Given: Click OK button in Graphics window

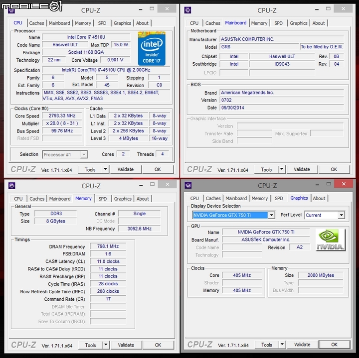Looking at the screenshot, I should 334,345.
